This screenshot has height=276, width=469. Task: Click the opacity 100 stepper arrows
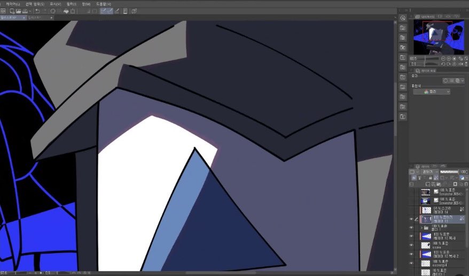pos(467,172)
